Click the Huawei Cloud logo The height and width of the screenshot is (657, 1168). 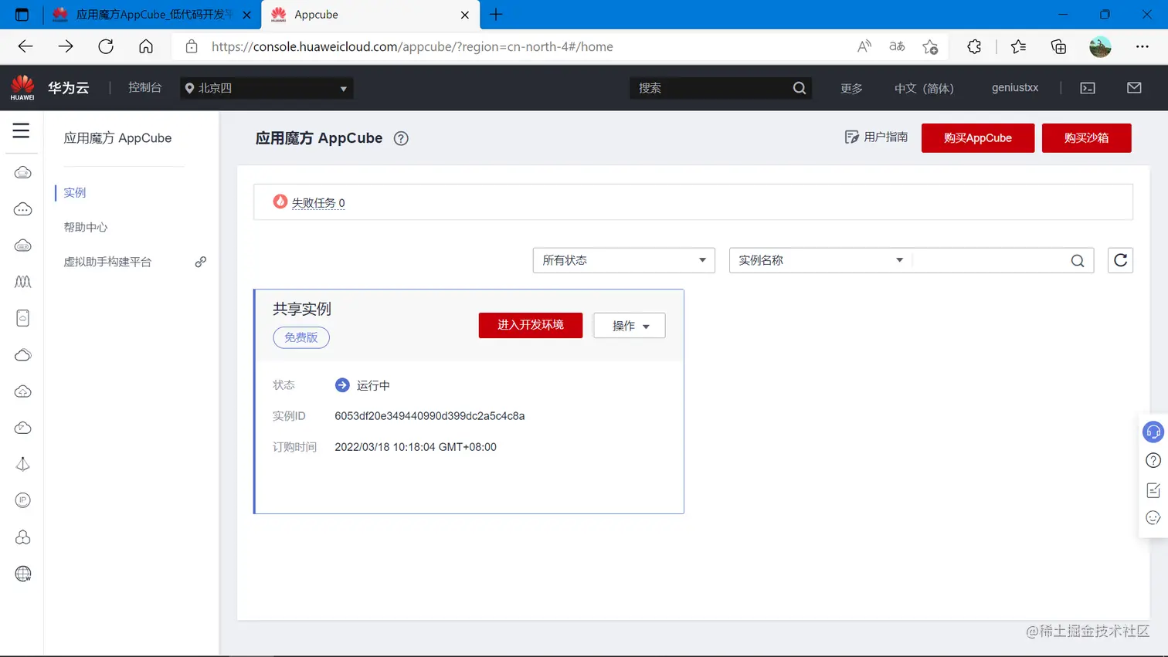(22, 88)
